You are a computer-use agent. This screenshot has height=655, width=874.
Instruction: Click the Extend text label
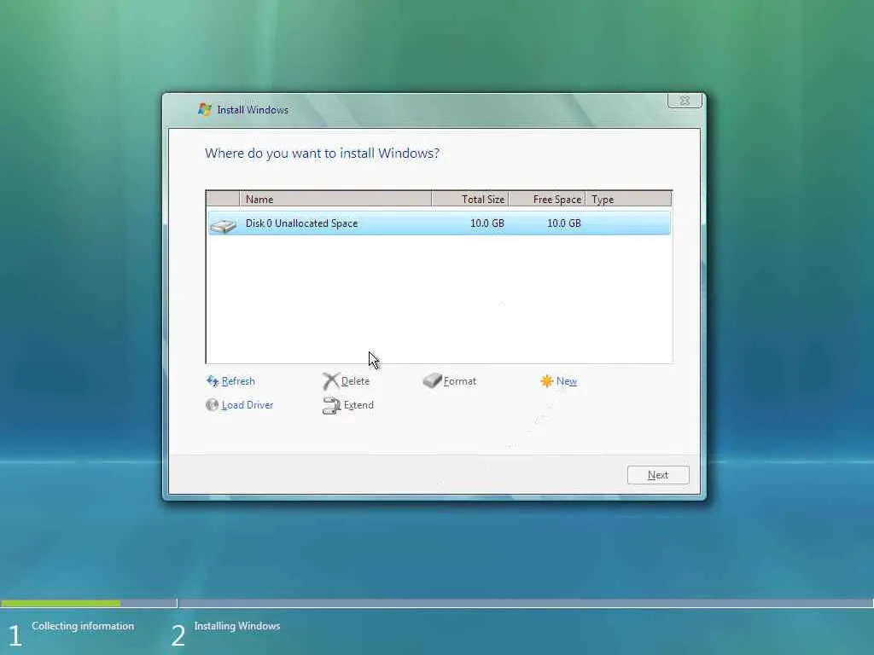pyautogui.click(x=358, y=405)
